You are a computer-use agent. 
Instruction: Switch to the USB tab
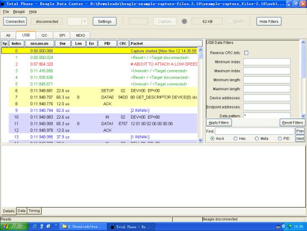[26, 35]
